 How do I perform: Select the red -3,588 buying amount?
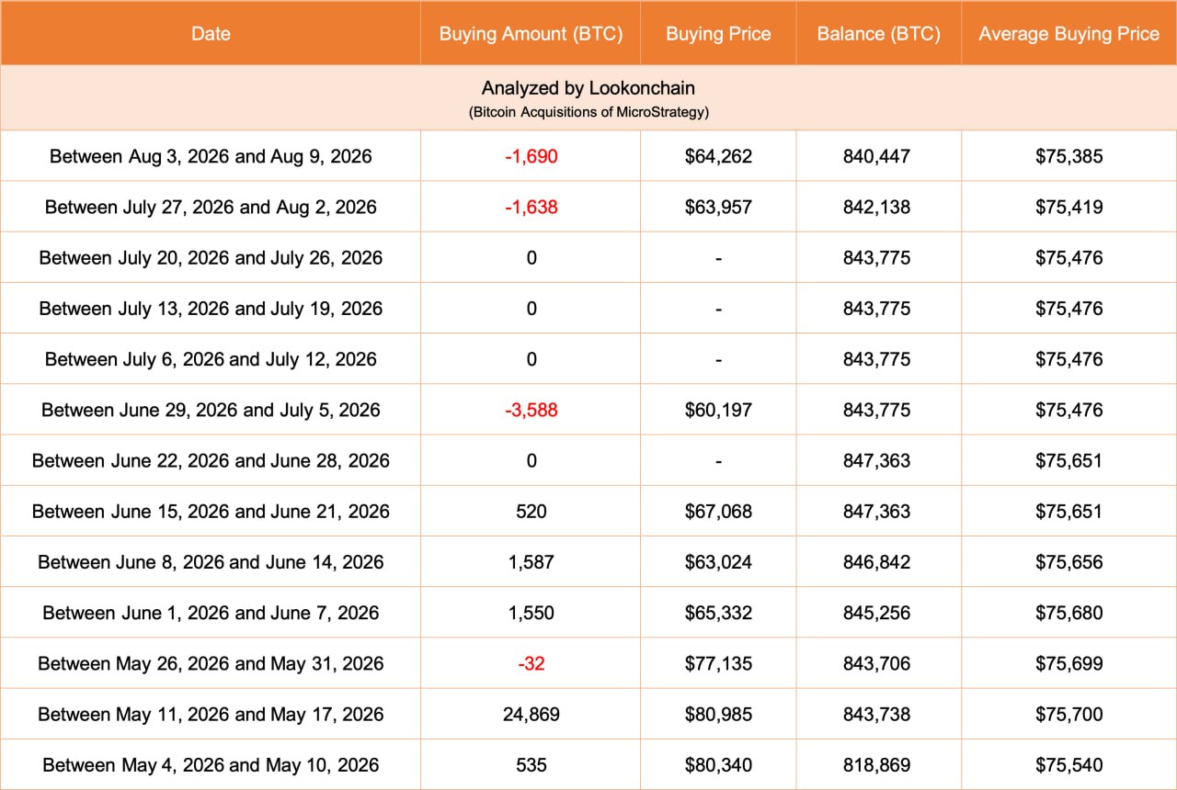[x=531, y=410]
